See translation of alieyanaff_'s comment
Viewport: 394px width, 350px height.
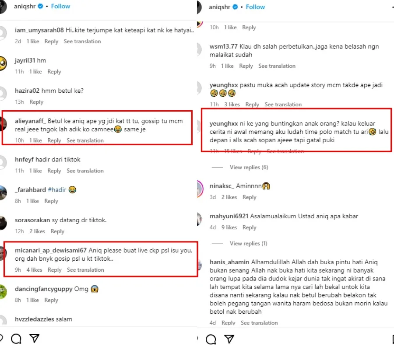point(85,140)
